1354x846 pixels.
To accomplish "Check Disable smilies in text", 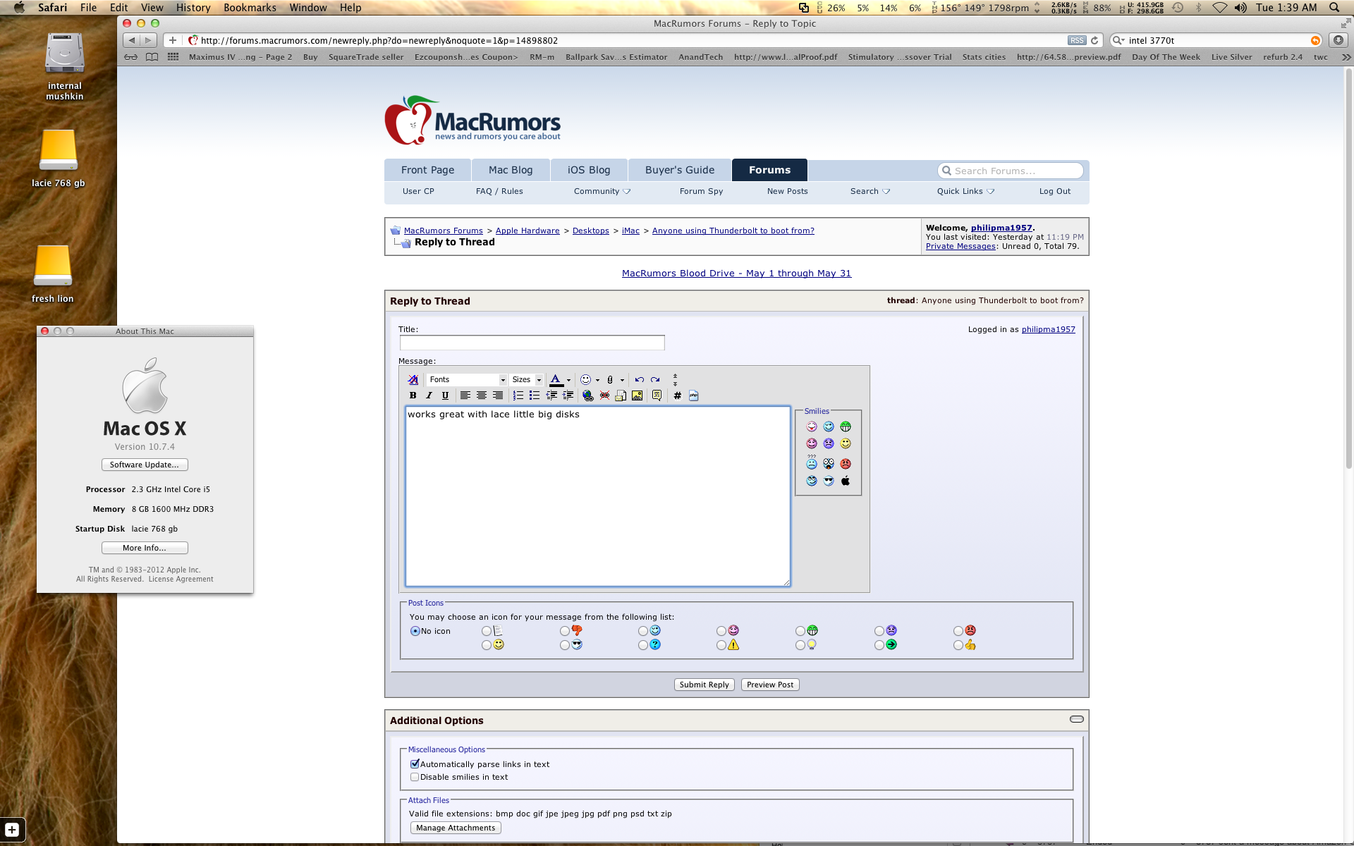I will point(415,777).
